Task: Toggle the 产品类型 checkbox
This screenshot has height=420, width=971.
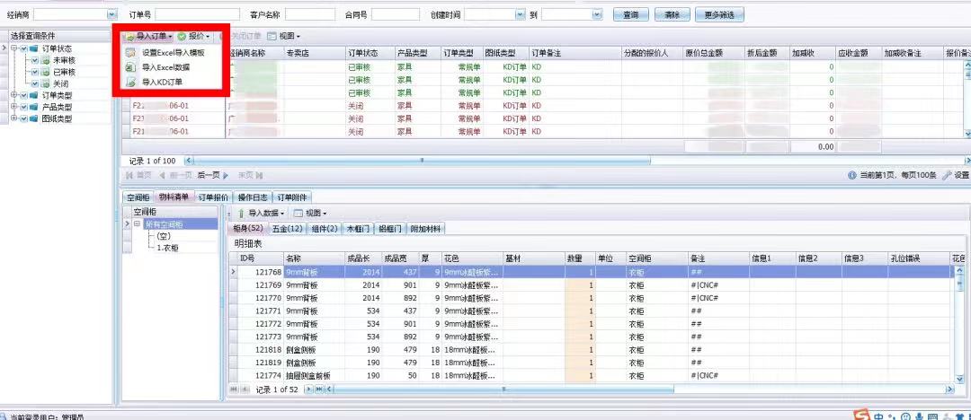Action: 23,107
